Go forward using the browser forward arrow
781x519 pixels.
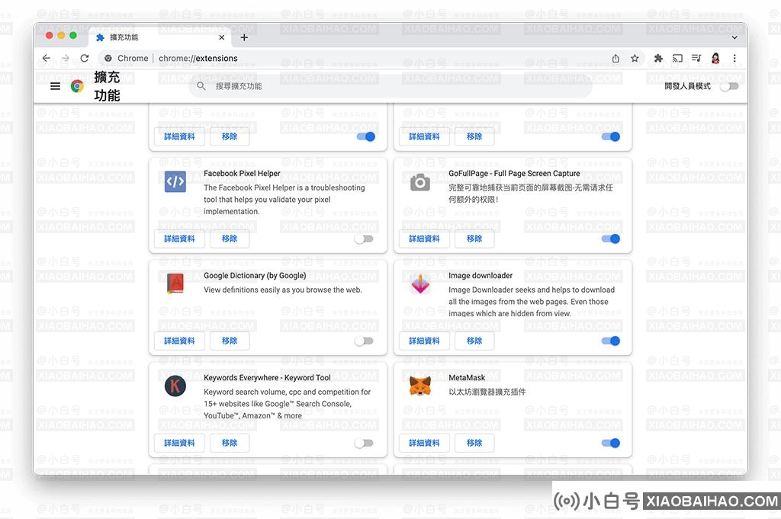(x=66, y=58)
